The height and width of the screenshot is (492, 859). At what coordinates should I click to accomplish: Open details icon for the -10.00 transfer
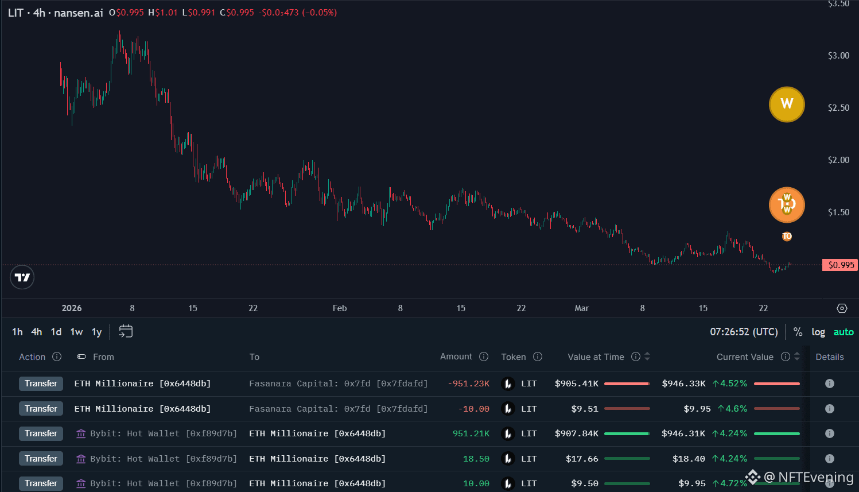(x=830, y=409)
